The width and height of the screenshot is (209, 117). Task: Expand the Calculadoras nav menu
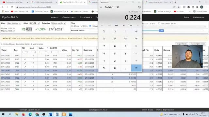69,17
